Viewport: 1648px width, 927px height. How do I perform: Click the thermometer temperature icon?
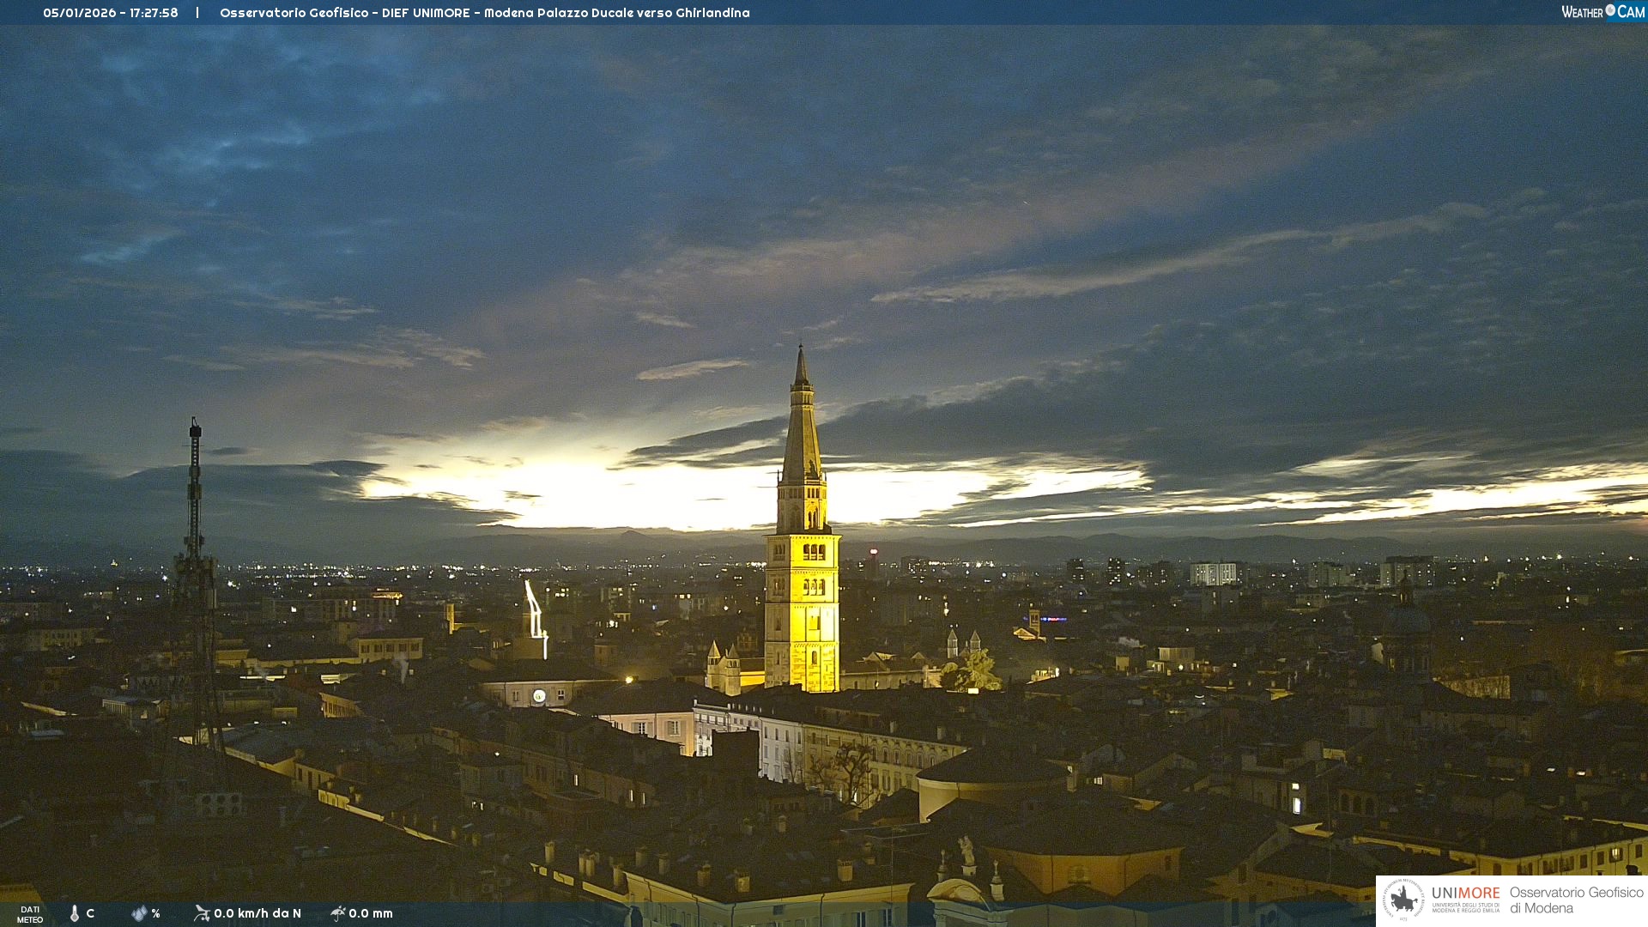(75, 913)
